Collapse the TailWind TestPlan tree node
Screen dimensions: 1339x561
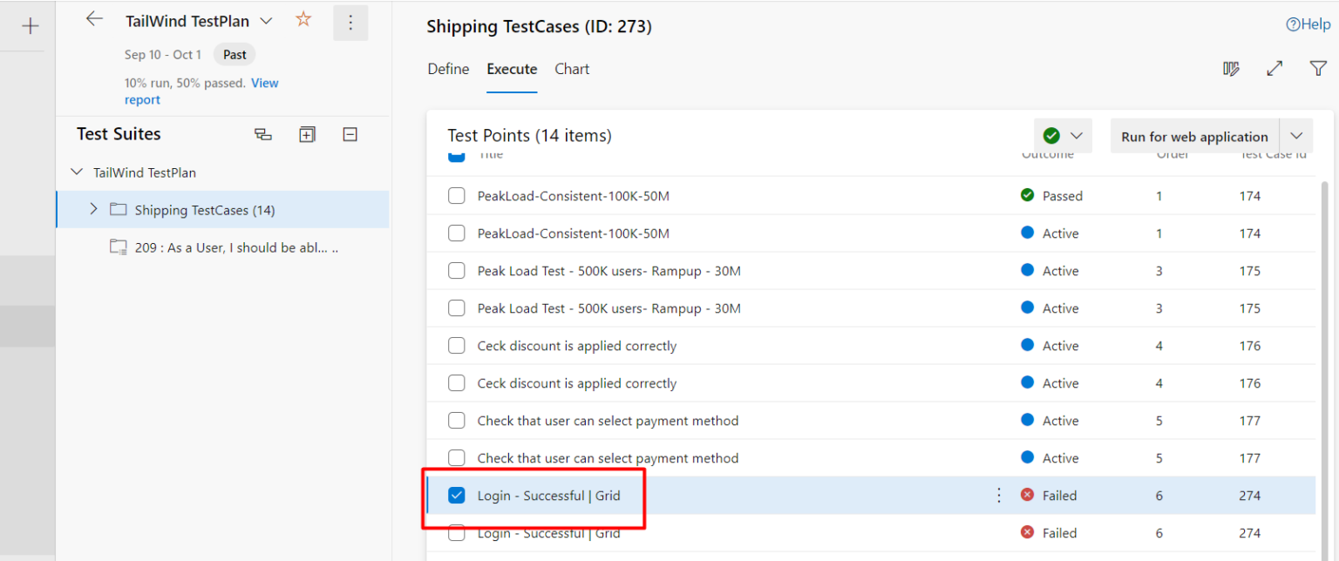[77, 172]
